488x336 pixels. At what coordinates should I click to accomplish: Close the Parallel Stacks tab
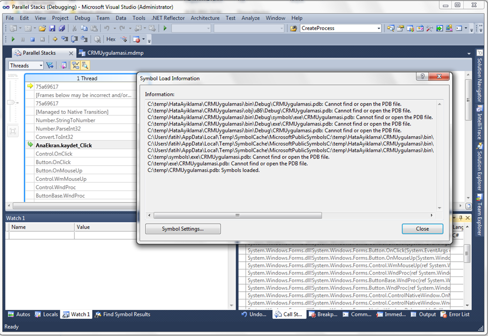tap(71, 53)
